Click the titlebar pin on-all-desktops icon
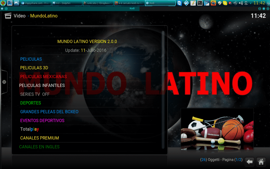Image resolution: width=270 pixels, height=169 pixels. pyautogui.click(x=6, y=8)
